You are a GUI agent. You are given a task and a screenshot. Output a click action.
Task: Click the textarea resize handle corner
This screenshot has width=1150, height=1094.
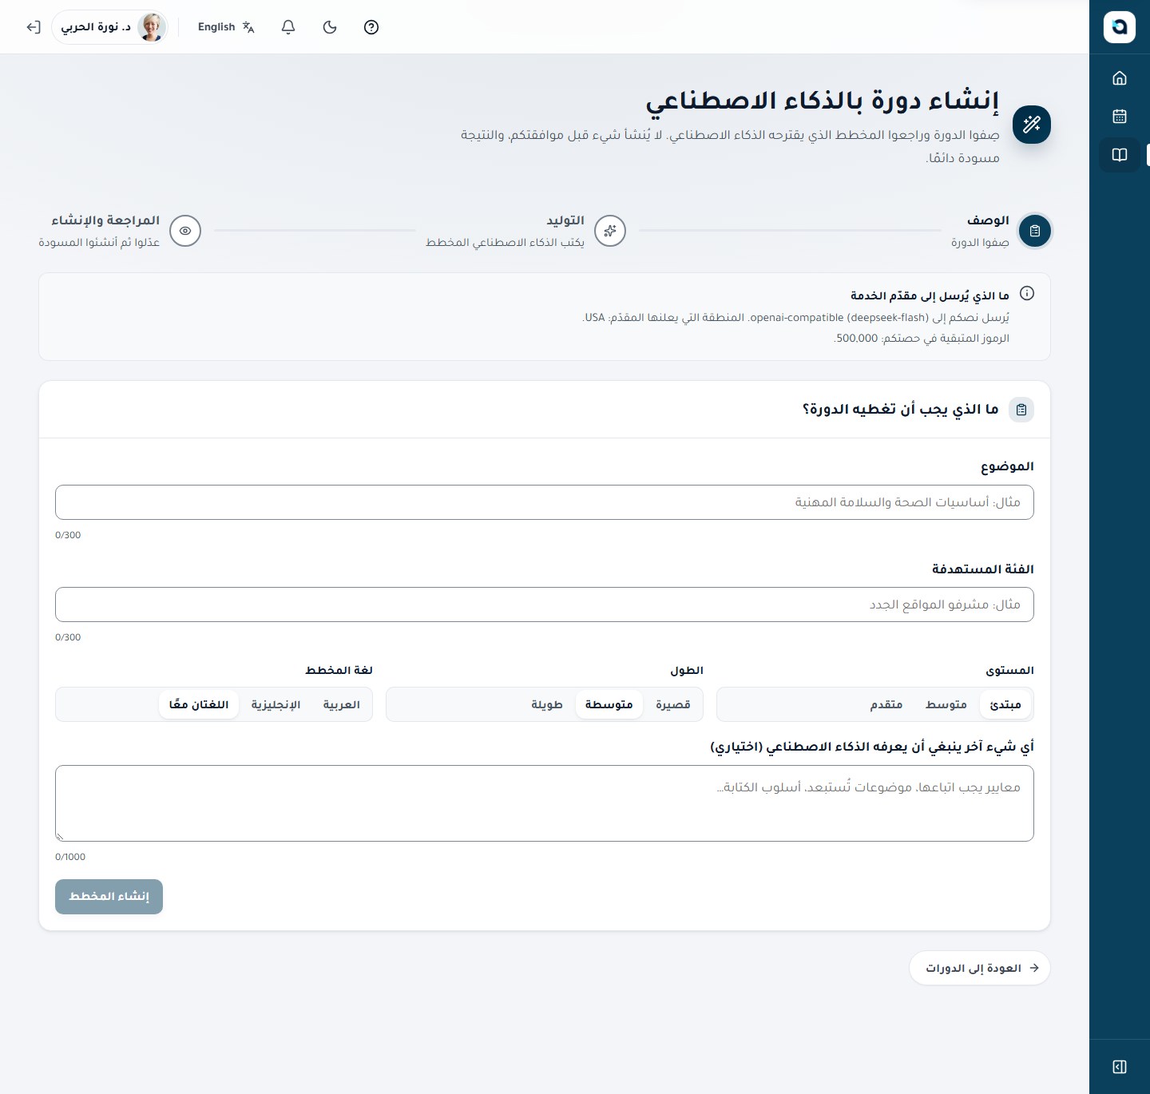tap(60, 836)
